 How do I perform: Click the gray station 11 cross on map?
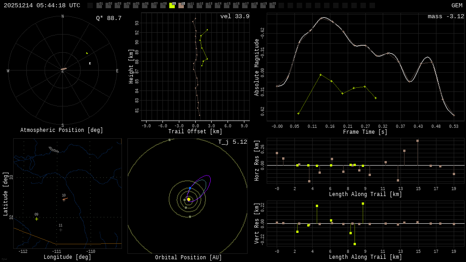point(61,230)
